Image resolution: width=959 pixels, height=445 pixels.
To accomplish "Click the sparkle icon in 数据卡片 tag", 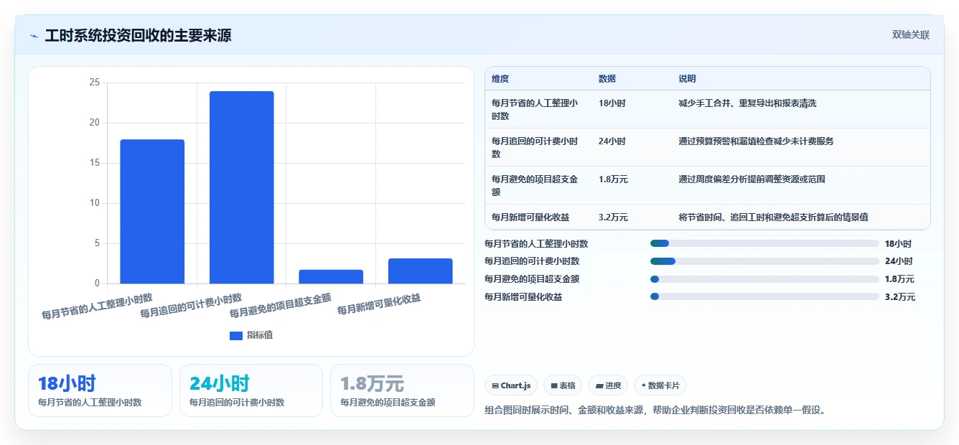I will pyautogui.click(x=644, y=385).
